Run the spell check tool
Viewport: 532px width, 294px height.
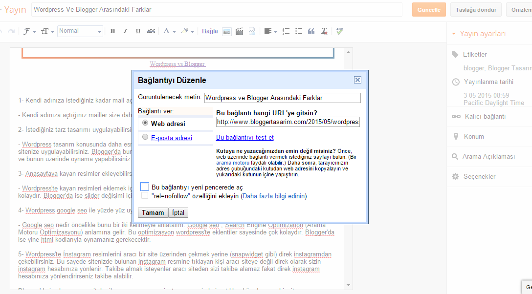pyautogui.click(x=340, y=31)
